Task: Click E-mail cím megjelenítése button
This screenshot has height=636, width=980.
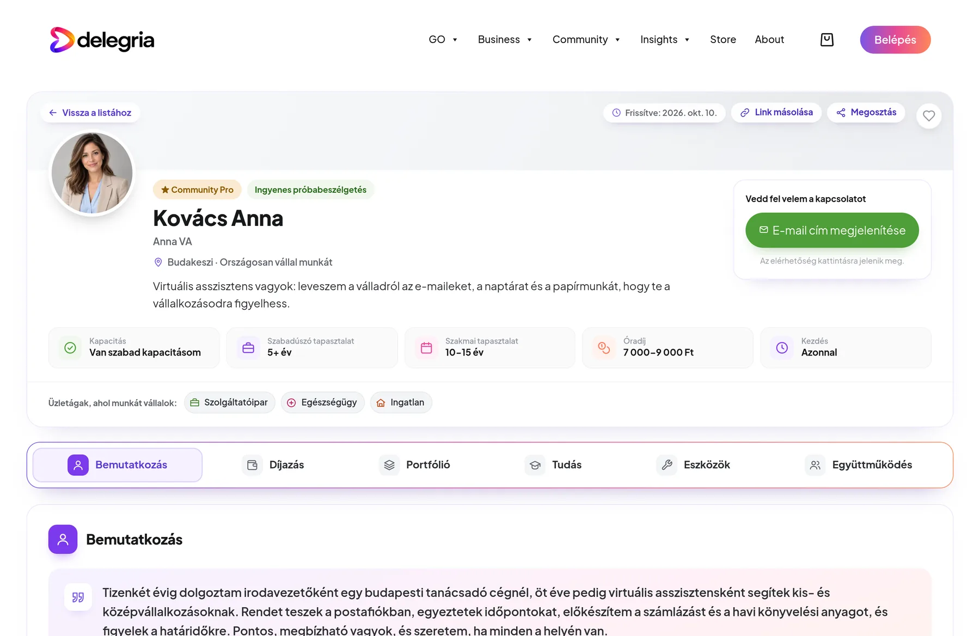Action: click(832, 230)
